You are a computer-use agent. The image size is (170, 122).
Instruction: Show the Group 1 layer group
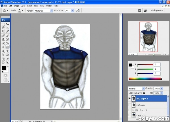(x=129, y=110)
